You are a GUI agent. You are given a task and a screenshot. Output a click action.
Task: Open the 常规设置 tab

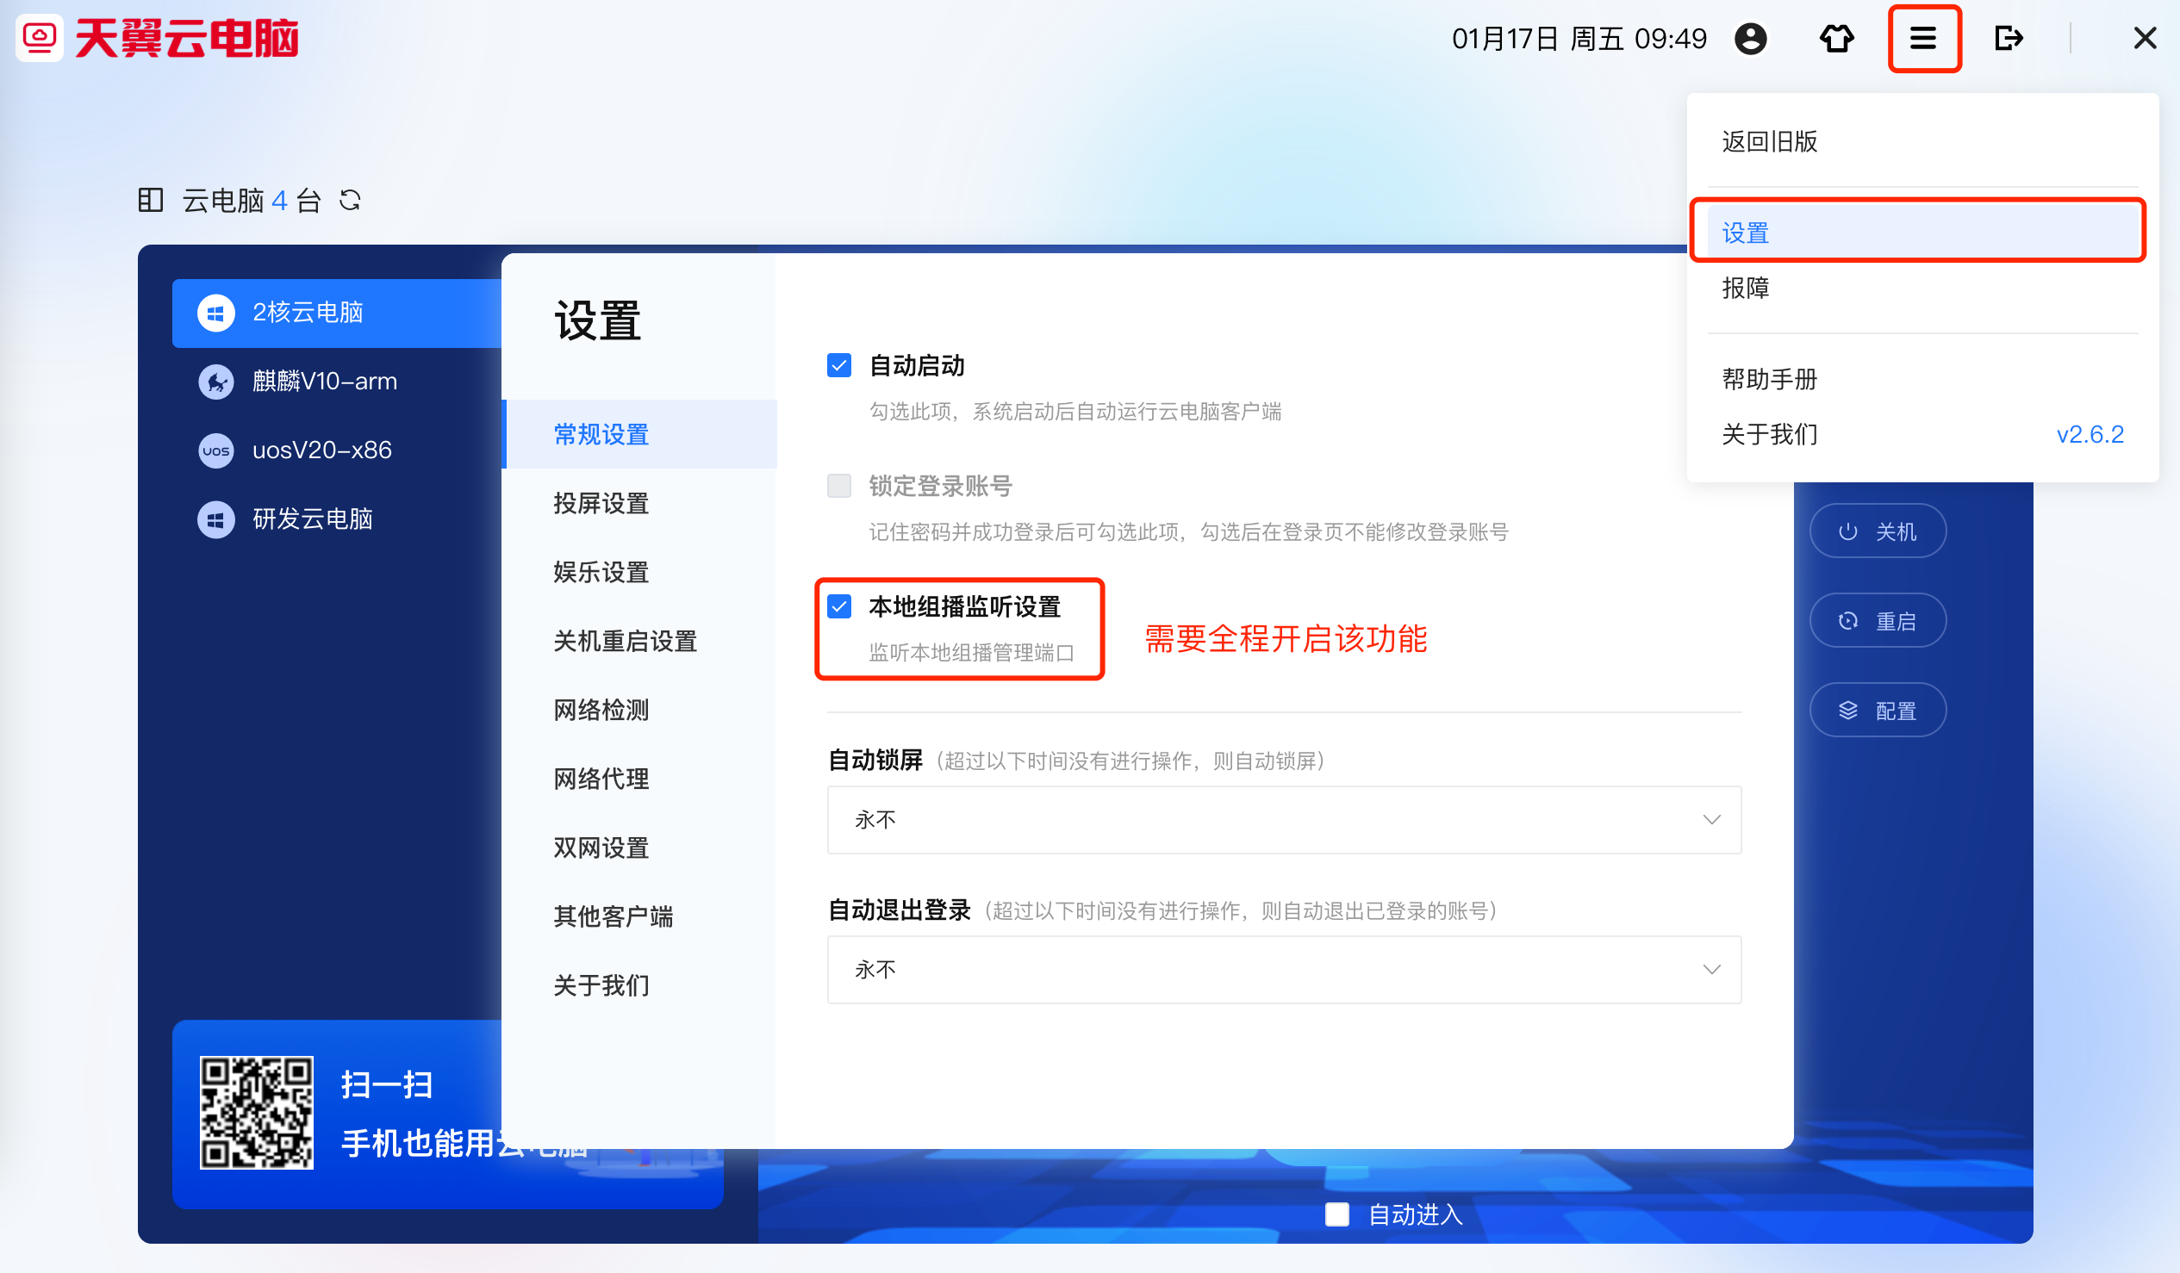coord(640,435)
